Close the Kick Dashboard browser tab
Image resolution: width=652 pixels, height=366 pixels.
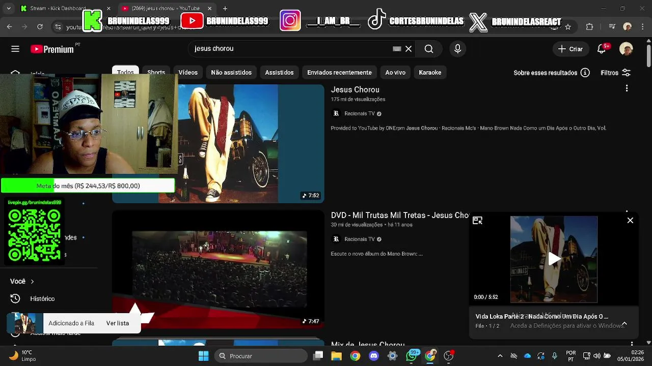(108, 8)
